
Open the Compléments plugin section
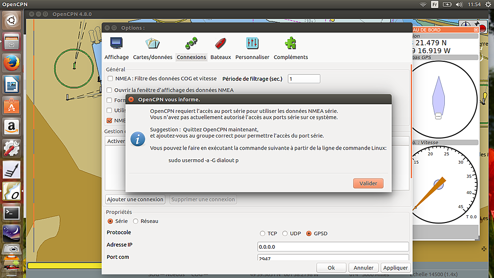[x=290, y=48]
